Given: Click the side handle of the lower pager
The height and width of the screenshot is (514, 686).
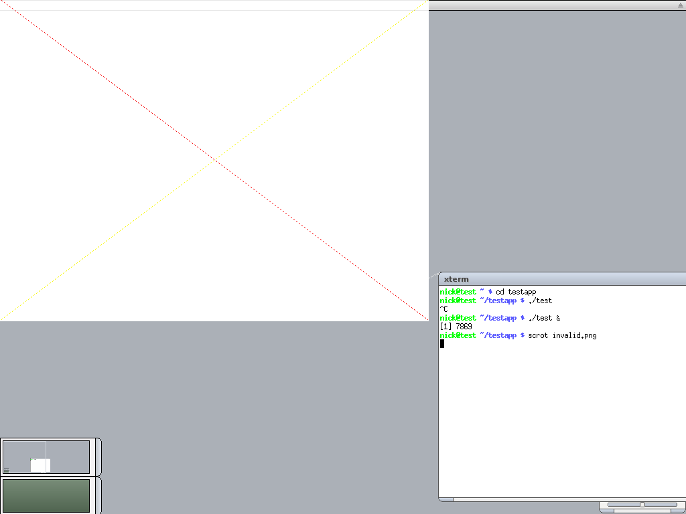Looking at the screenshot, I should point(98,495).
